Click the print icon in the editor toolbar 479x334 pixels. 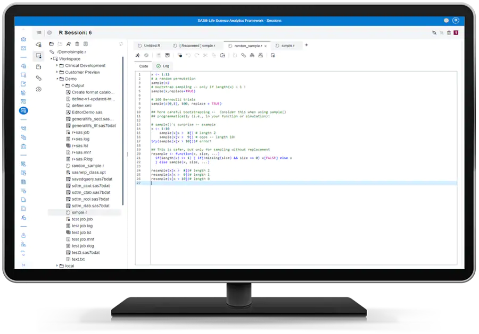click(x=261, y=55)
